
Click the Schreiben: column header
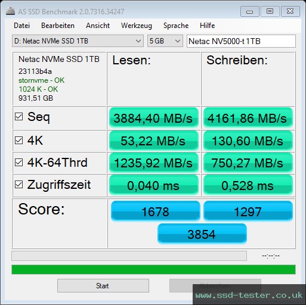pyautogui.click(x=237, y=60)
